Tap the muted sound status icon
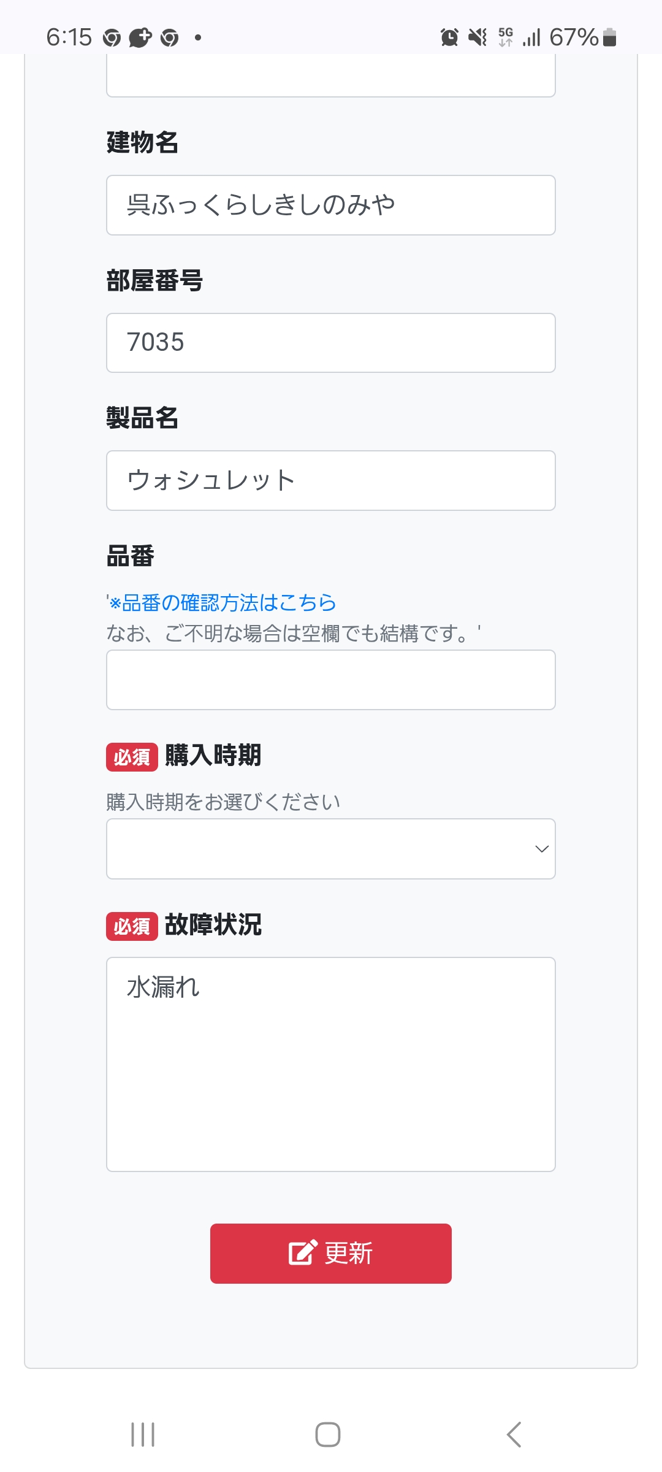 477,37
